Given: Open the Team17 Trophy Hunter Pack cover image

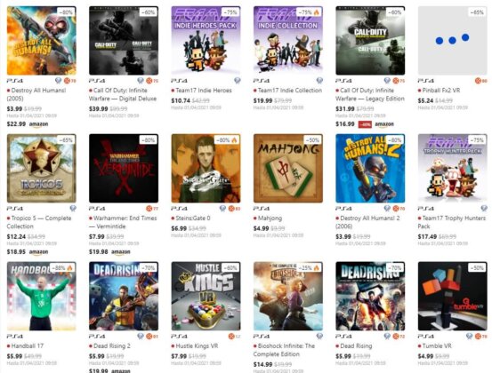Looking at the screenshot, I should tap(453, 169).
